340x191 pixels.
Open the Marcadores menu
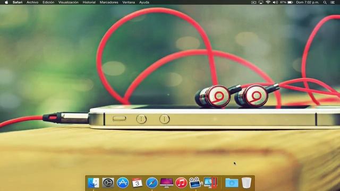pos(109,2)
